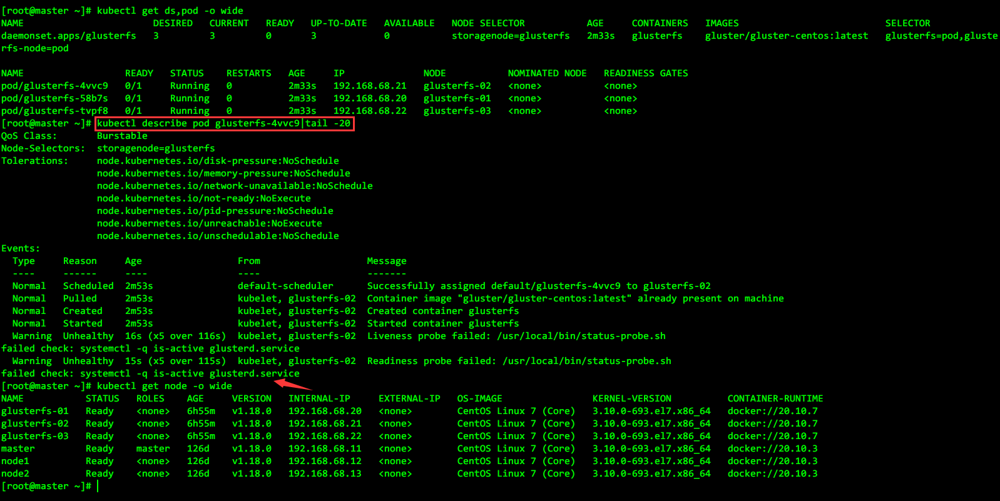
Task: Click the "Message" events column header
Action: tap(387, 261)
